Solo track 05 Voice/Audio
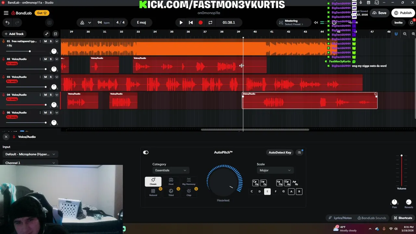The image size is (416, 234). pos(51,113)
